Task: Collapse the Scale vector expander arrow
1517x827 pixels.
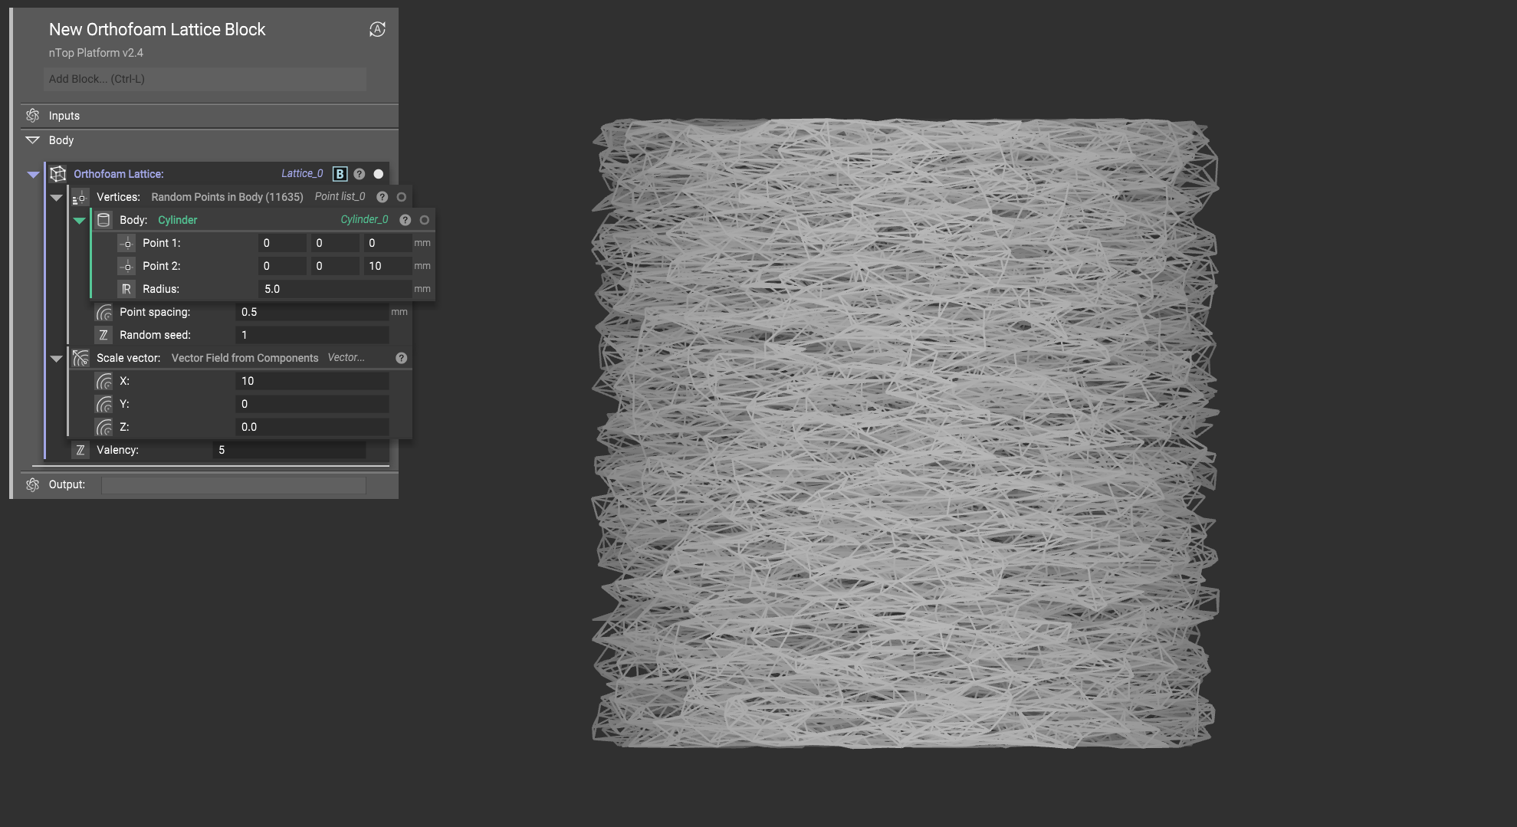Action: (56, 359)
